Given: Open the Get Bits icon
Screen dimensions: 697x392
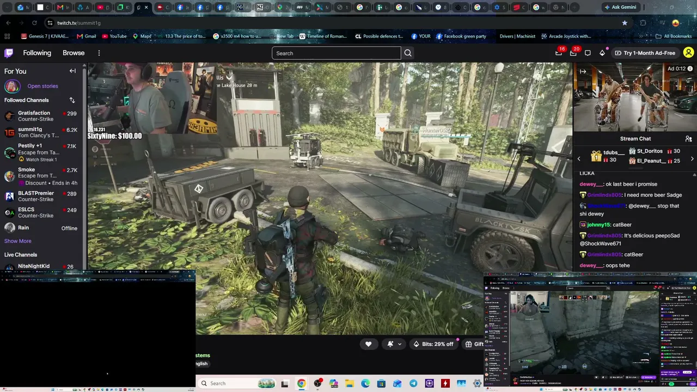Looking at the screenshot, I should coord(602,53).
